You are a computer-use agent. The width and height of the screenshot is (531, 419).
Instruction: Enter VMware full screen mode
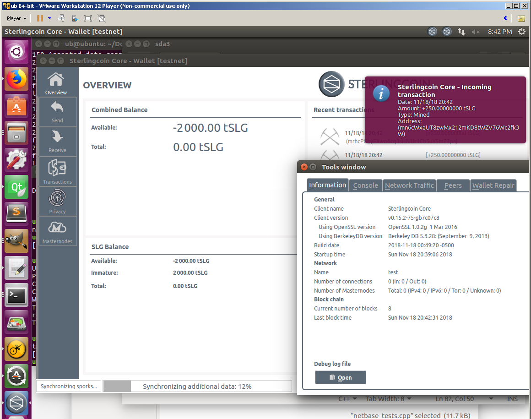[88, 18]
